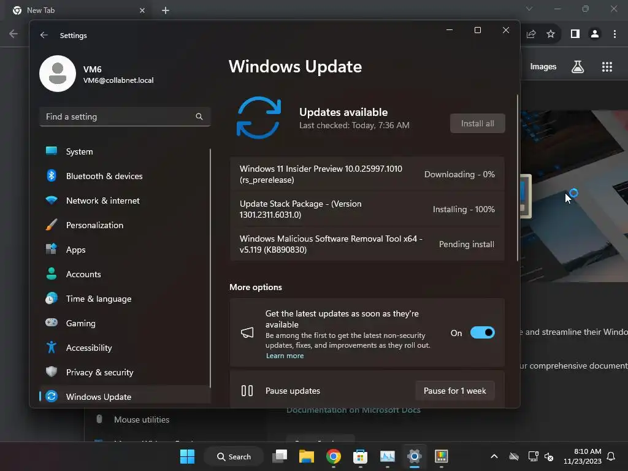Click Chrome back arrow button
Viewport: 628px width, 471px height.
(13, 34)
